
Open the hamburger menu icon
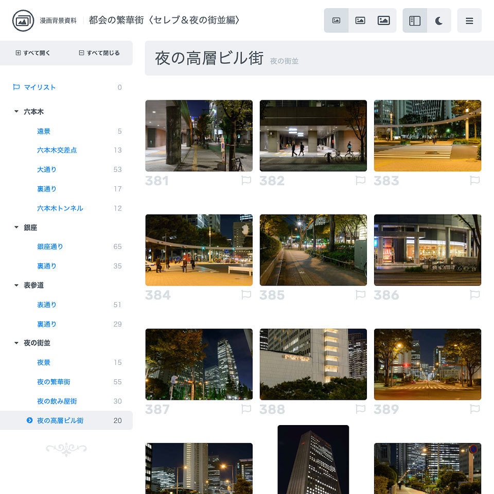pyautogui.click(x=469, y=21)
